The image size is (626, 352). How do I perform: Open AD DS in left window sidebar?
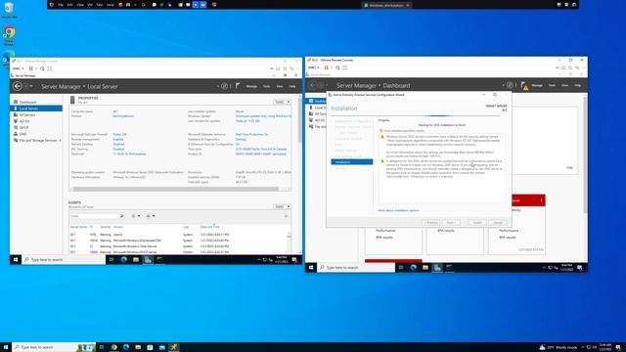click(x=24, y=121)
